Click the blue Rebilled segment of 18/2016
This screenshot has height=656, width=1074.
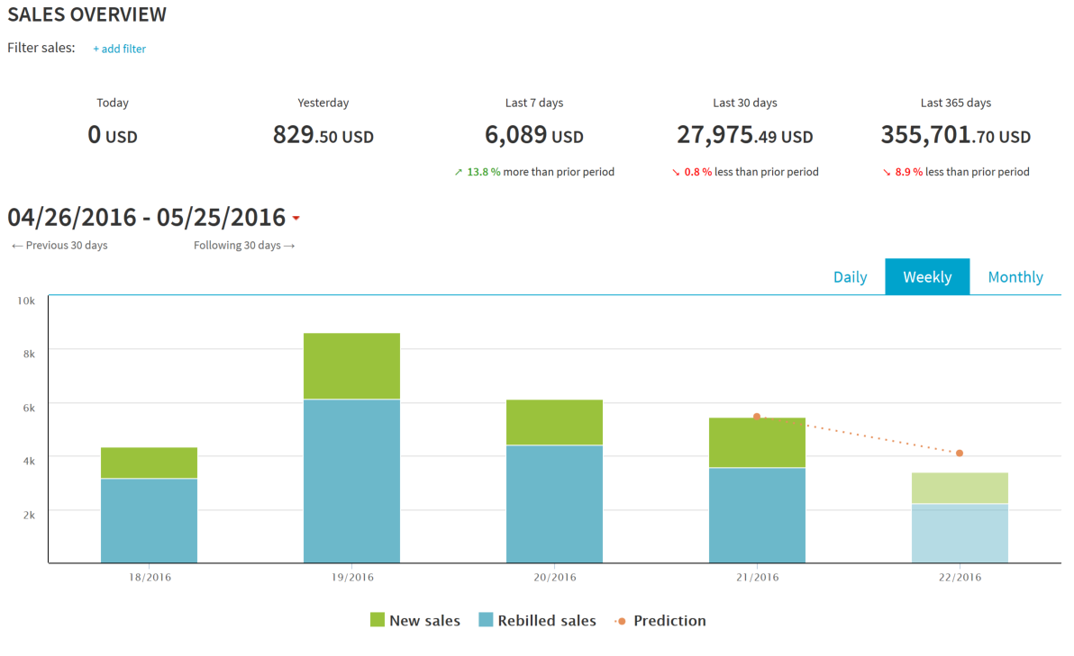point(149,520)
